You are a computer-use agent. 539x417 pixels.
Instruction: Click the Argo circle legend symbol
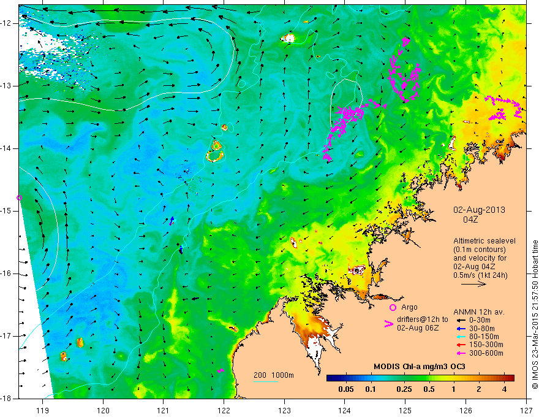(x=393, y=308)
